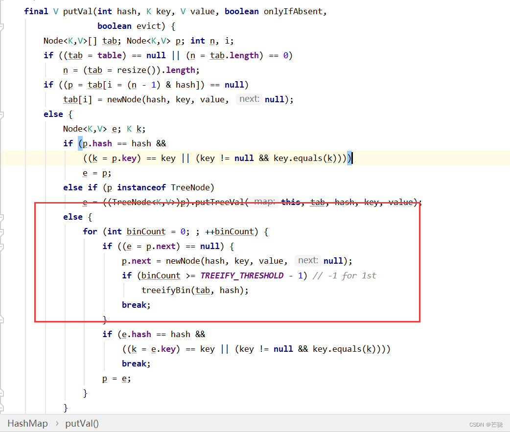Collapse fold marker on 'boolean evict) {' line
This screenshot has height=432, width=510.
pos(1,26)
